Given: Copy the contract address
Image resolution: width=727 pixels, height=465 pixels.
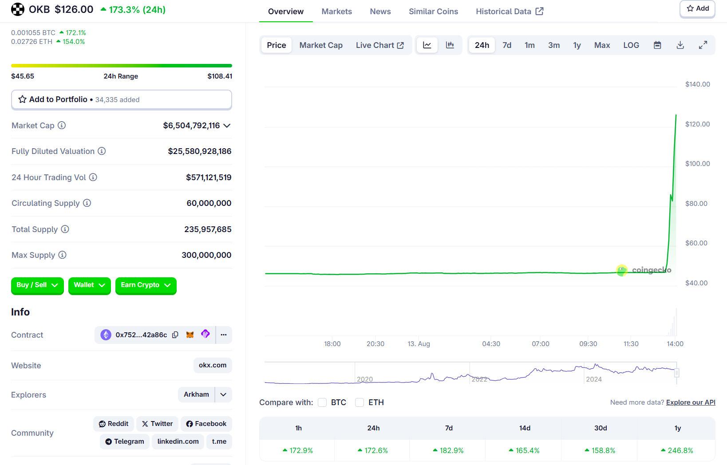Looking at the screenshot, I should pos(175,335).
